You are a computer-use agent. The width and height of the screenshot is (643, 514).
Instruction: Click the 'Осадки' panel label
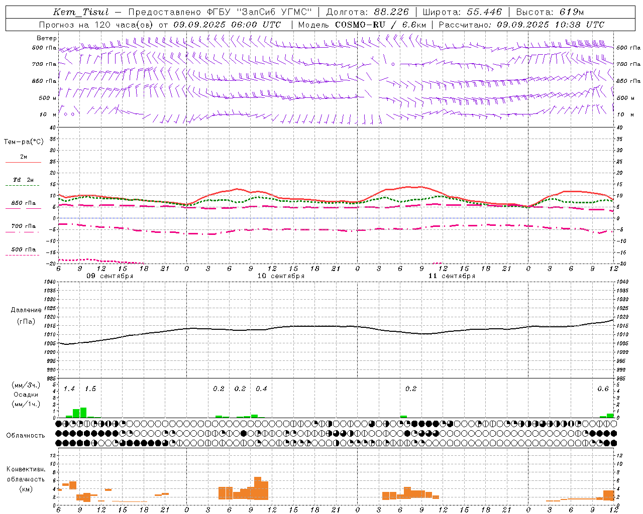pyautogui.click(x=26, y=395)
